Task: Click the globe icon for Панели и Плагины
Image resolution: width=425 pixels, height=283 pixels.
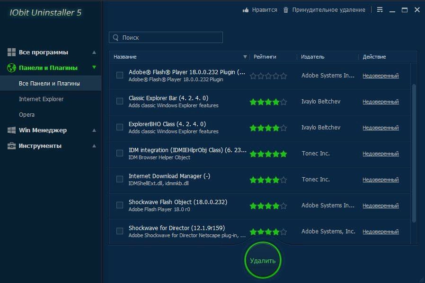Action: click(11, 68)
